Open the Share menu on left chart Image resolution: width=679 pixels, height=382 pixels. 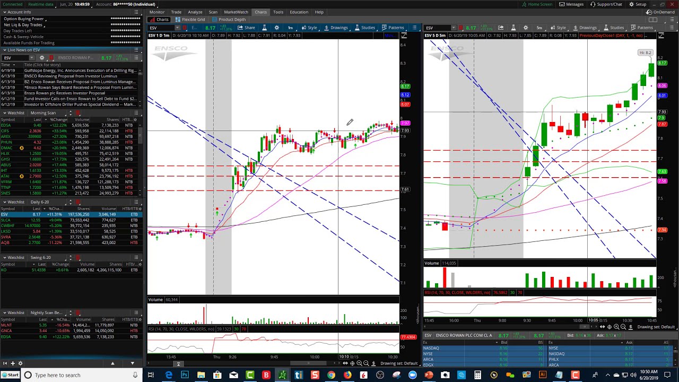pyautogui.click(x=246, y=28)
